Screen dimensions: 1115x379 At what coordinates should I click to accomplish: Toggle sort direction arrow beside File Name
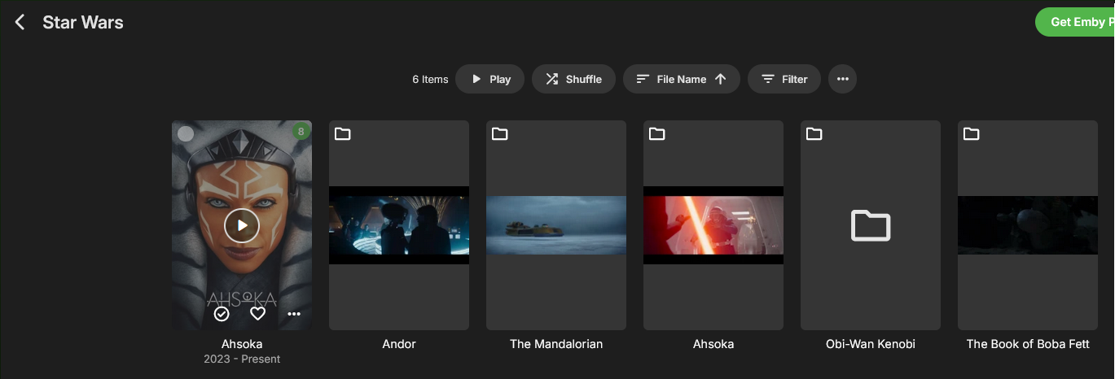(x=720, y=79)
